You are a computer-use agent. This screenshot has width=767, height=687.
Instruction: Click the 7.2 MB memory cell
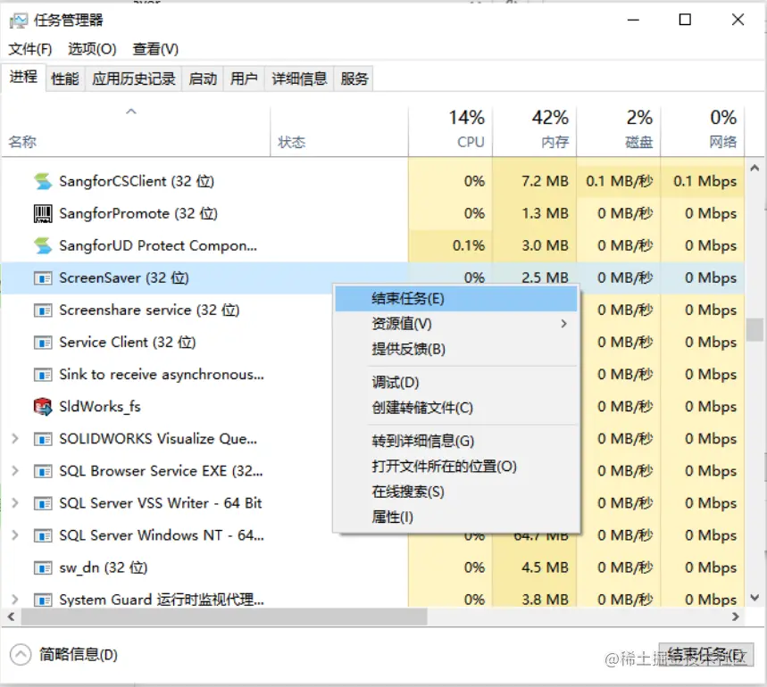tap(535, 181)
